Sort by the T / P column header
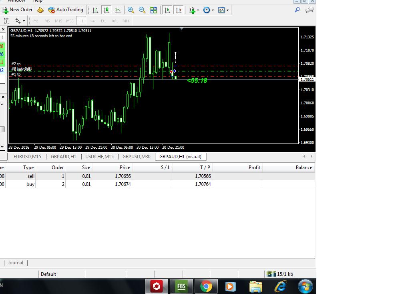Screen dimensions: 410x307 pyautogui.click(x=205, y=167)
